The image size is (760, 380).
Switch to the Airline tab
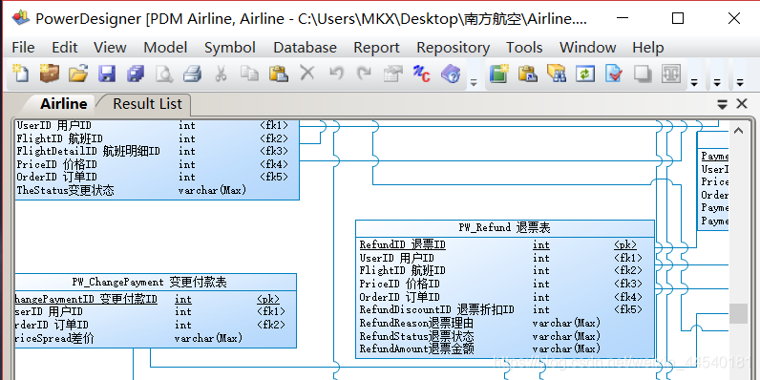(x=64, y=104)
